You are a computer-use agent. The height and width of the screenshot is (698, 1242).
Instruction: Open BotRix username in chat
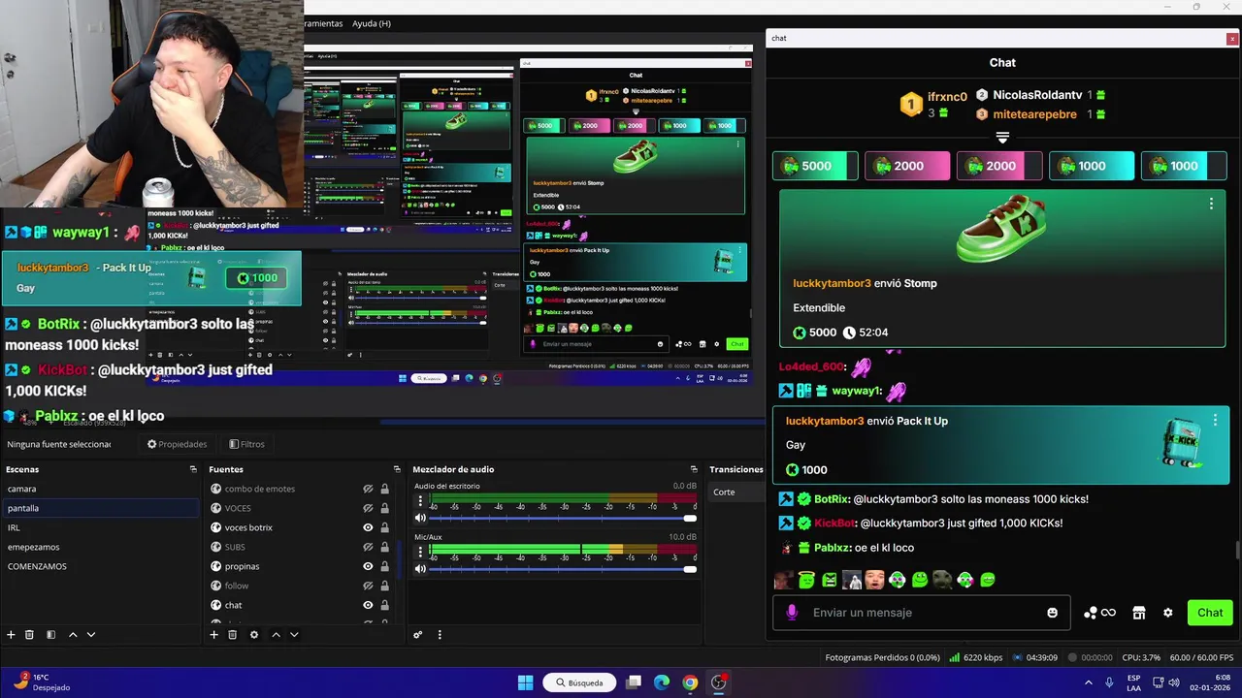click(832, 499)
